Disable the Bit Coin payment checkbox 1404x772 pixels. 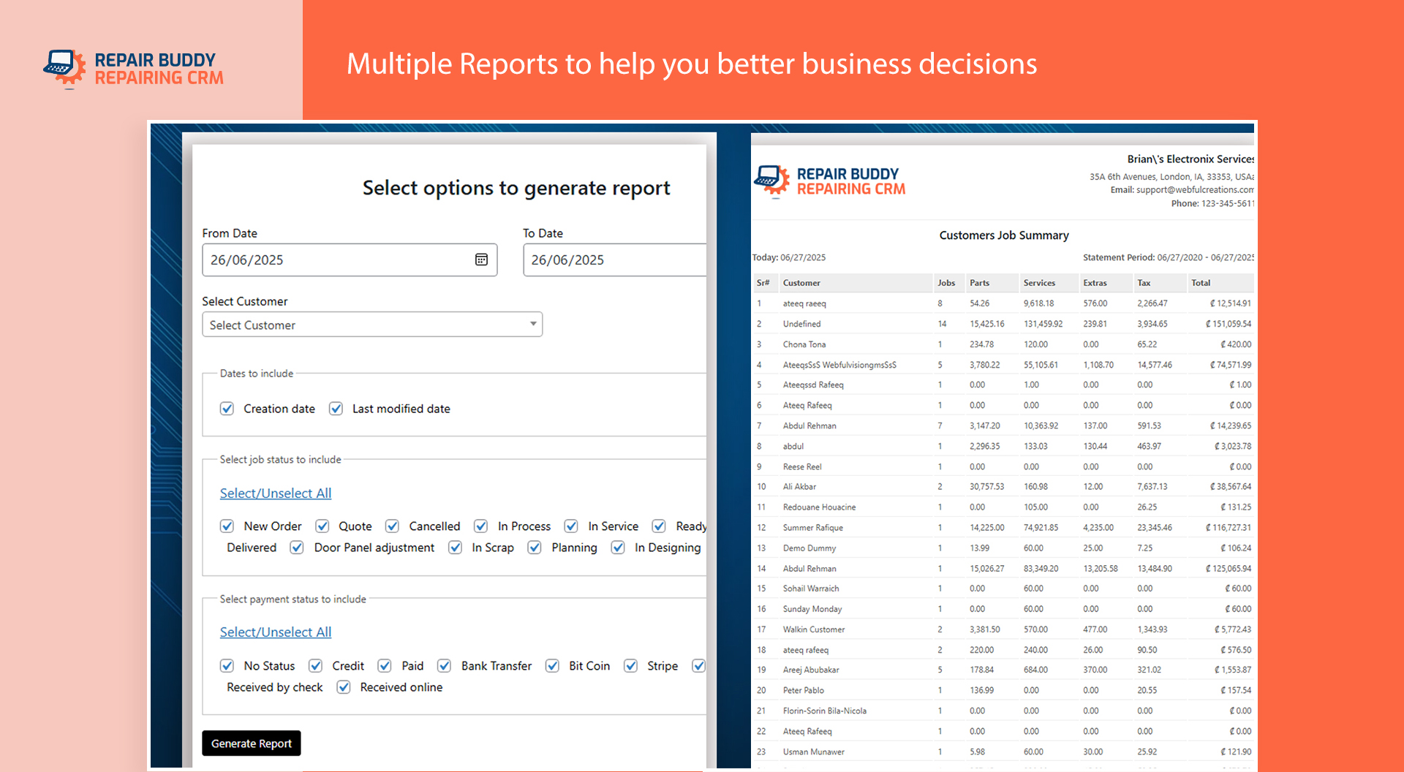[553, 666]
